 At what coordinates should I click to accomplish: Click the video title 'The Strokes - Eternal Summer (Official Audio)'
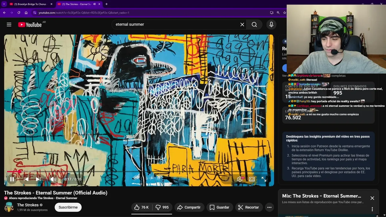56,193
